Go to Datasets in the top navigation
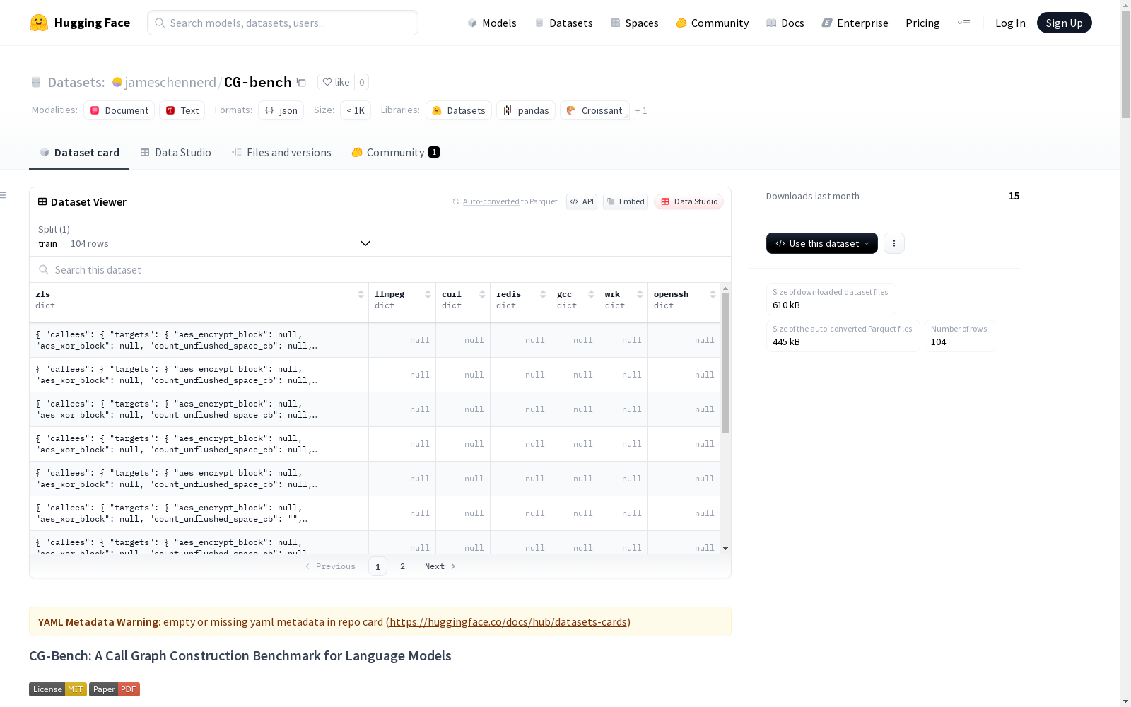 pyautogui.click(x=563, y=23)
